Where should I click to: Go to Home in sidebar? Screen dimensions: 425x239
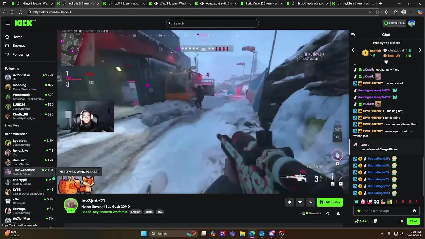17,37
